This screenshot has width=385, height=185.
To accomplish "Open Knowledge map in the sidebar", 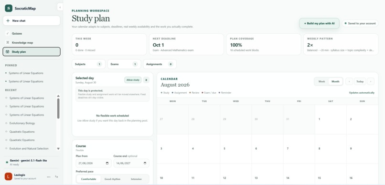I will pos(32,42).
